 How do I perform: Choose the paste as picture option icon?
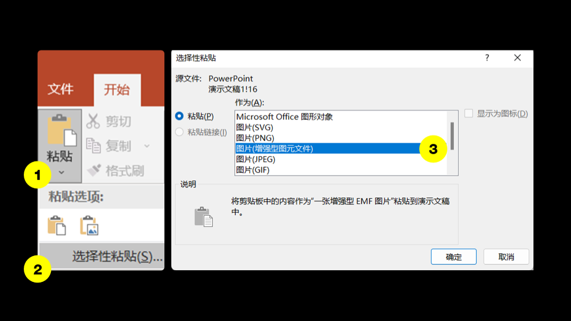(x=89, y=225)
